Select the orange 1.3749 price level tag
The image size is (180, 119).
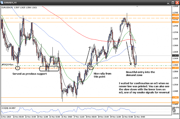[175, 22]
